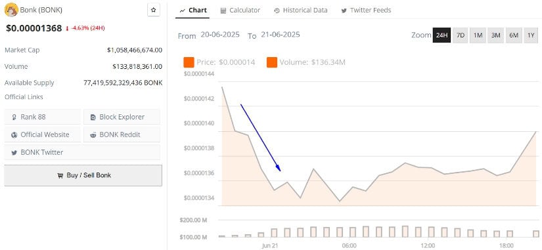Click the Bonk coin logo icon
Image resolution: width=542 pixels, height=250 pixels.
pyautogui.click(x=11, y=10)
